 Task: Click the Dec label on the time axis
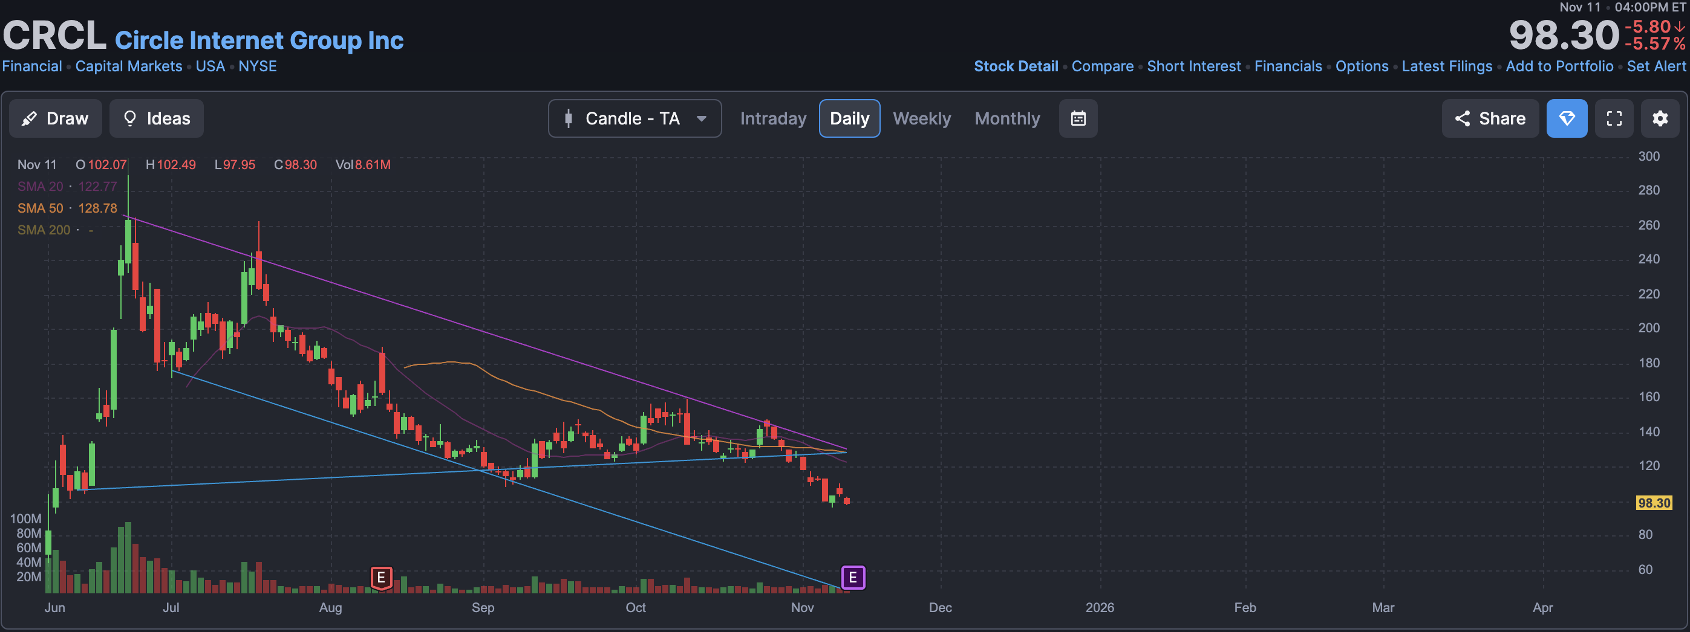(940, 607)
